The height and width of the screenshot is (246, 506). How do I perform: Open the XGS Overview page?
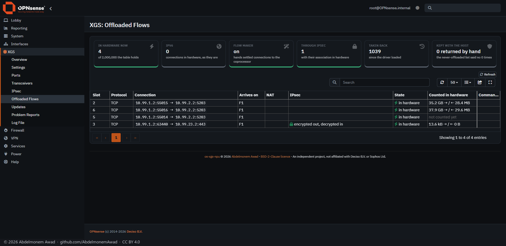(19, 59)
